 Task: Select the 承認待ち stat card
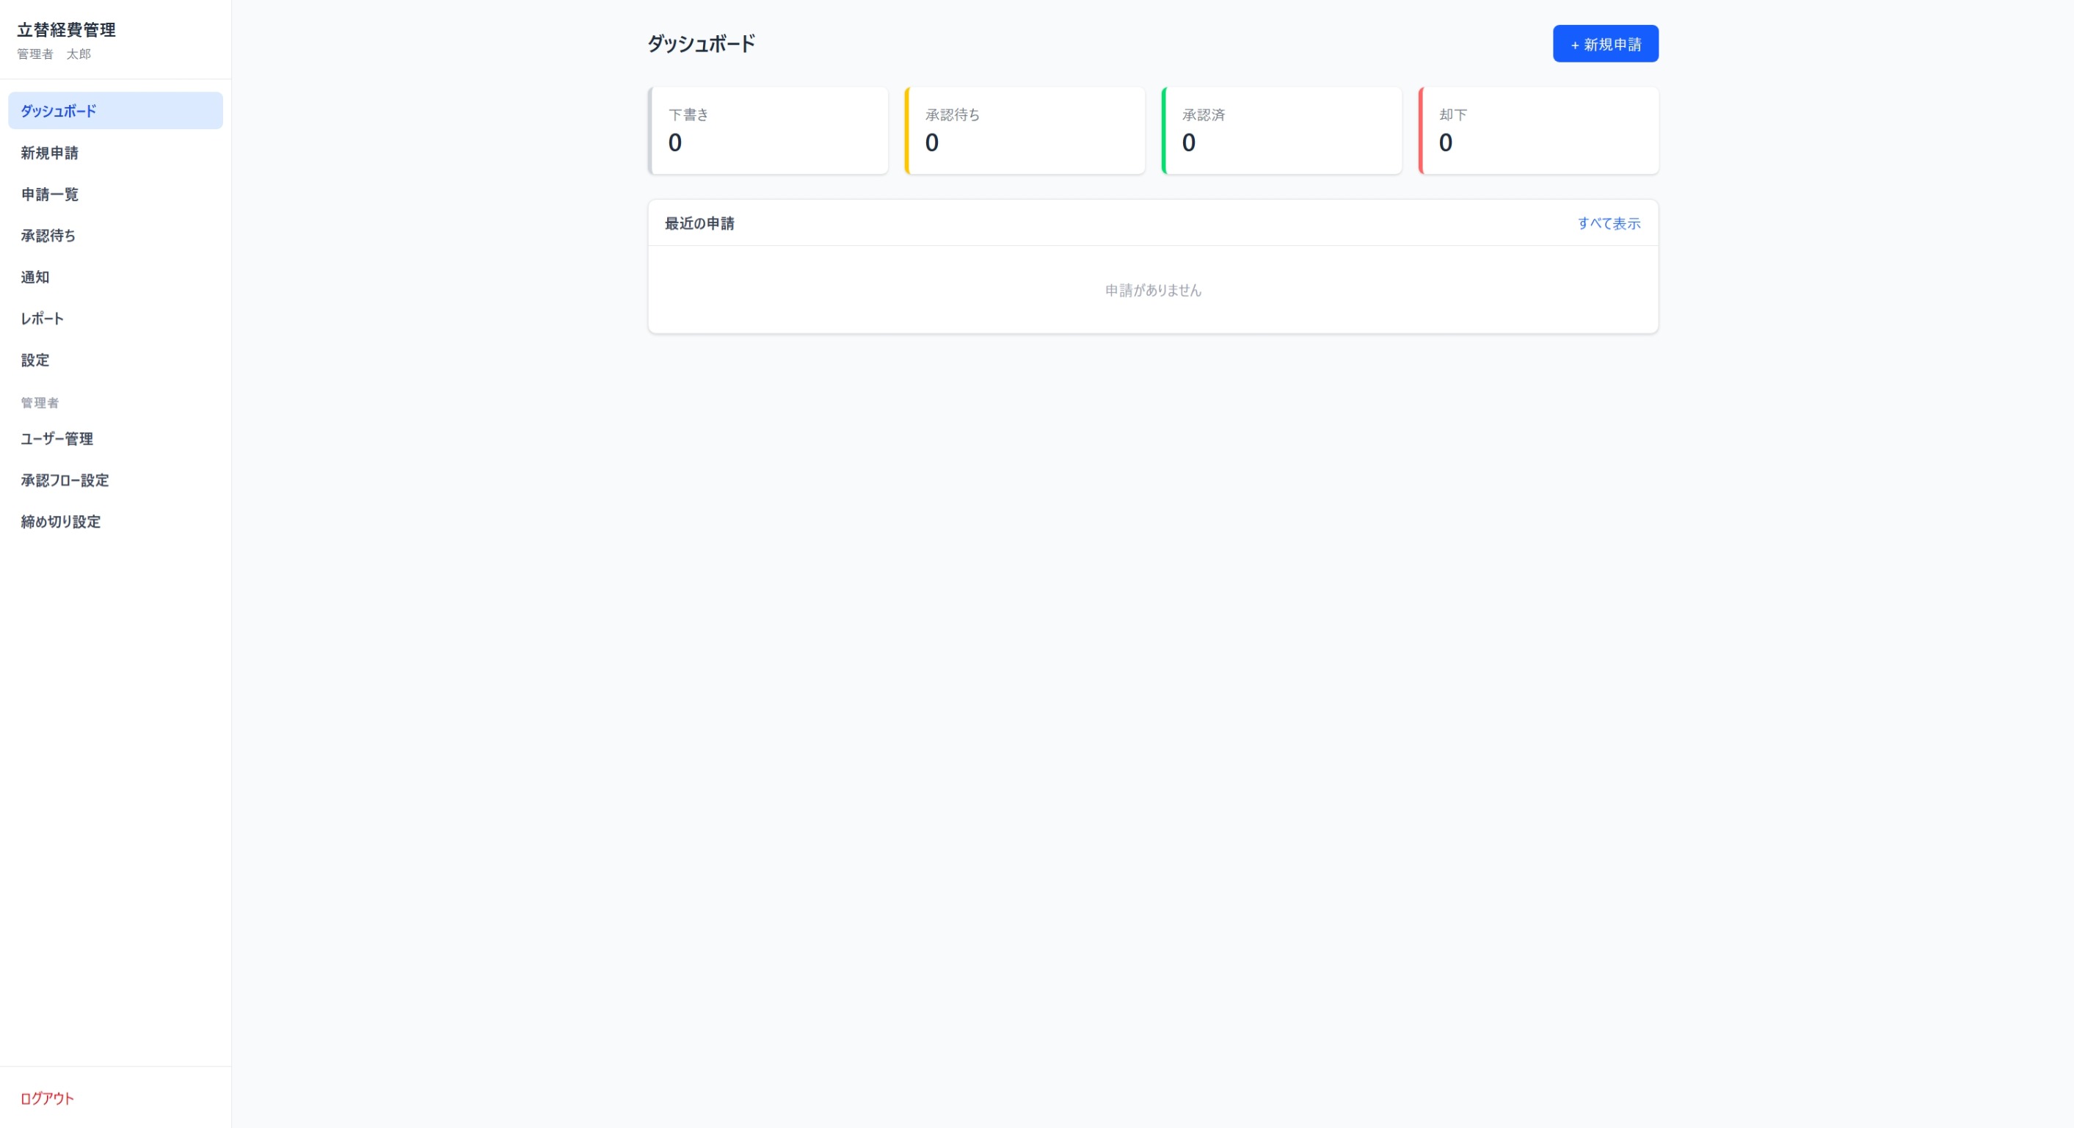coord(1025,130)
